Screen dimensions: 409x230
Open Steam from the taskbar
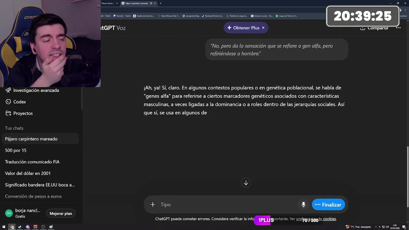coord(20,227)
